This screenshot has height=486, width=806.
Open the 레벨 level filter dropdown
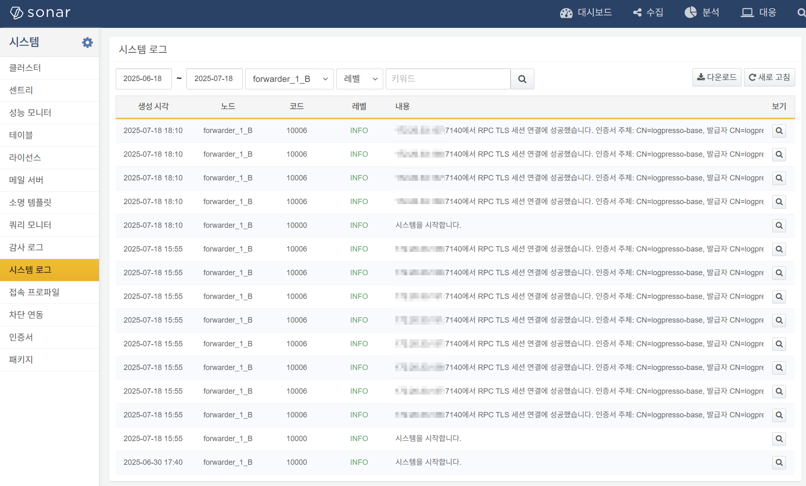tap(360, 79)
